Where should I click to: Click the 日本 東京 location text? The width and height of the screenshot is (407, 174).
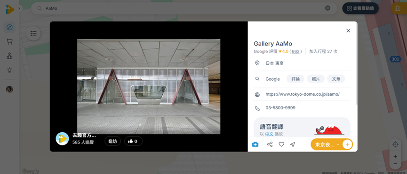point(274,63)
